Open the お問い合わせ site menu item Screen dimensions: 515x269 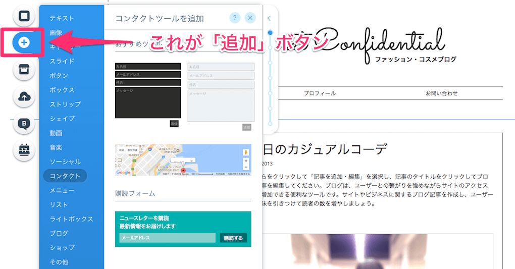click(x=441, y=93)
